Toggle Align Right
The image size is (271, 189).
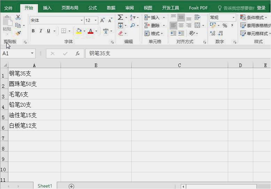tap(189, 25)
